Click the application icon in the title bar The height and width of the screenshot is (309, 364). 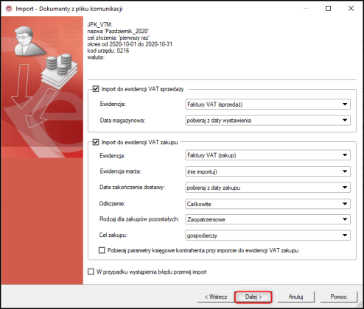coord(9,9)
